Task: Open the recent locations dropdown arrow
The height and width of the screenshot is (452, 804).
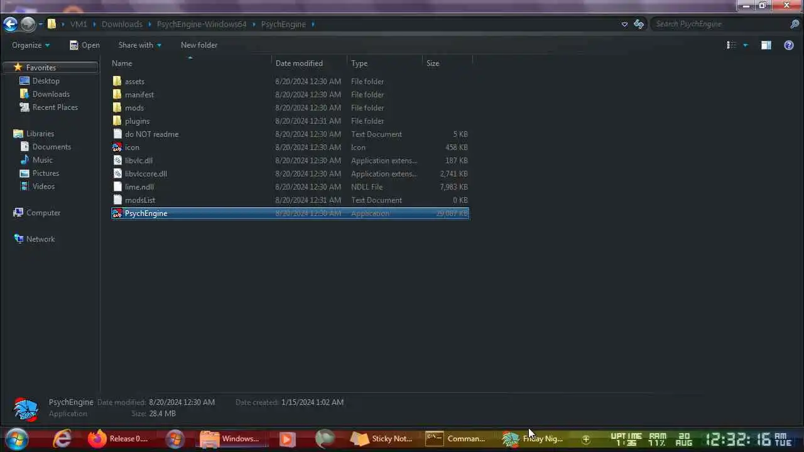Action: (40, 24)
